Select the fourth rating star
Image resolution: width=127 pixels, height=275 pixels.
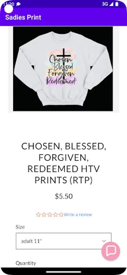pyautogui.click(x=55, y=215)
